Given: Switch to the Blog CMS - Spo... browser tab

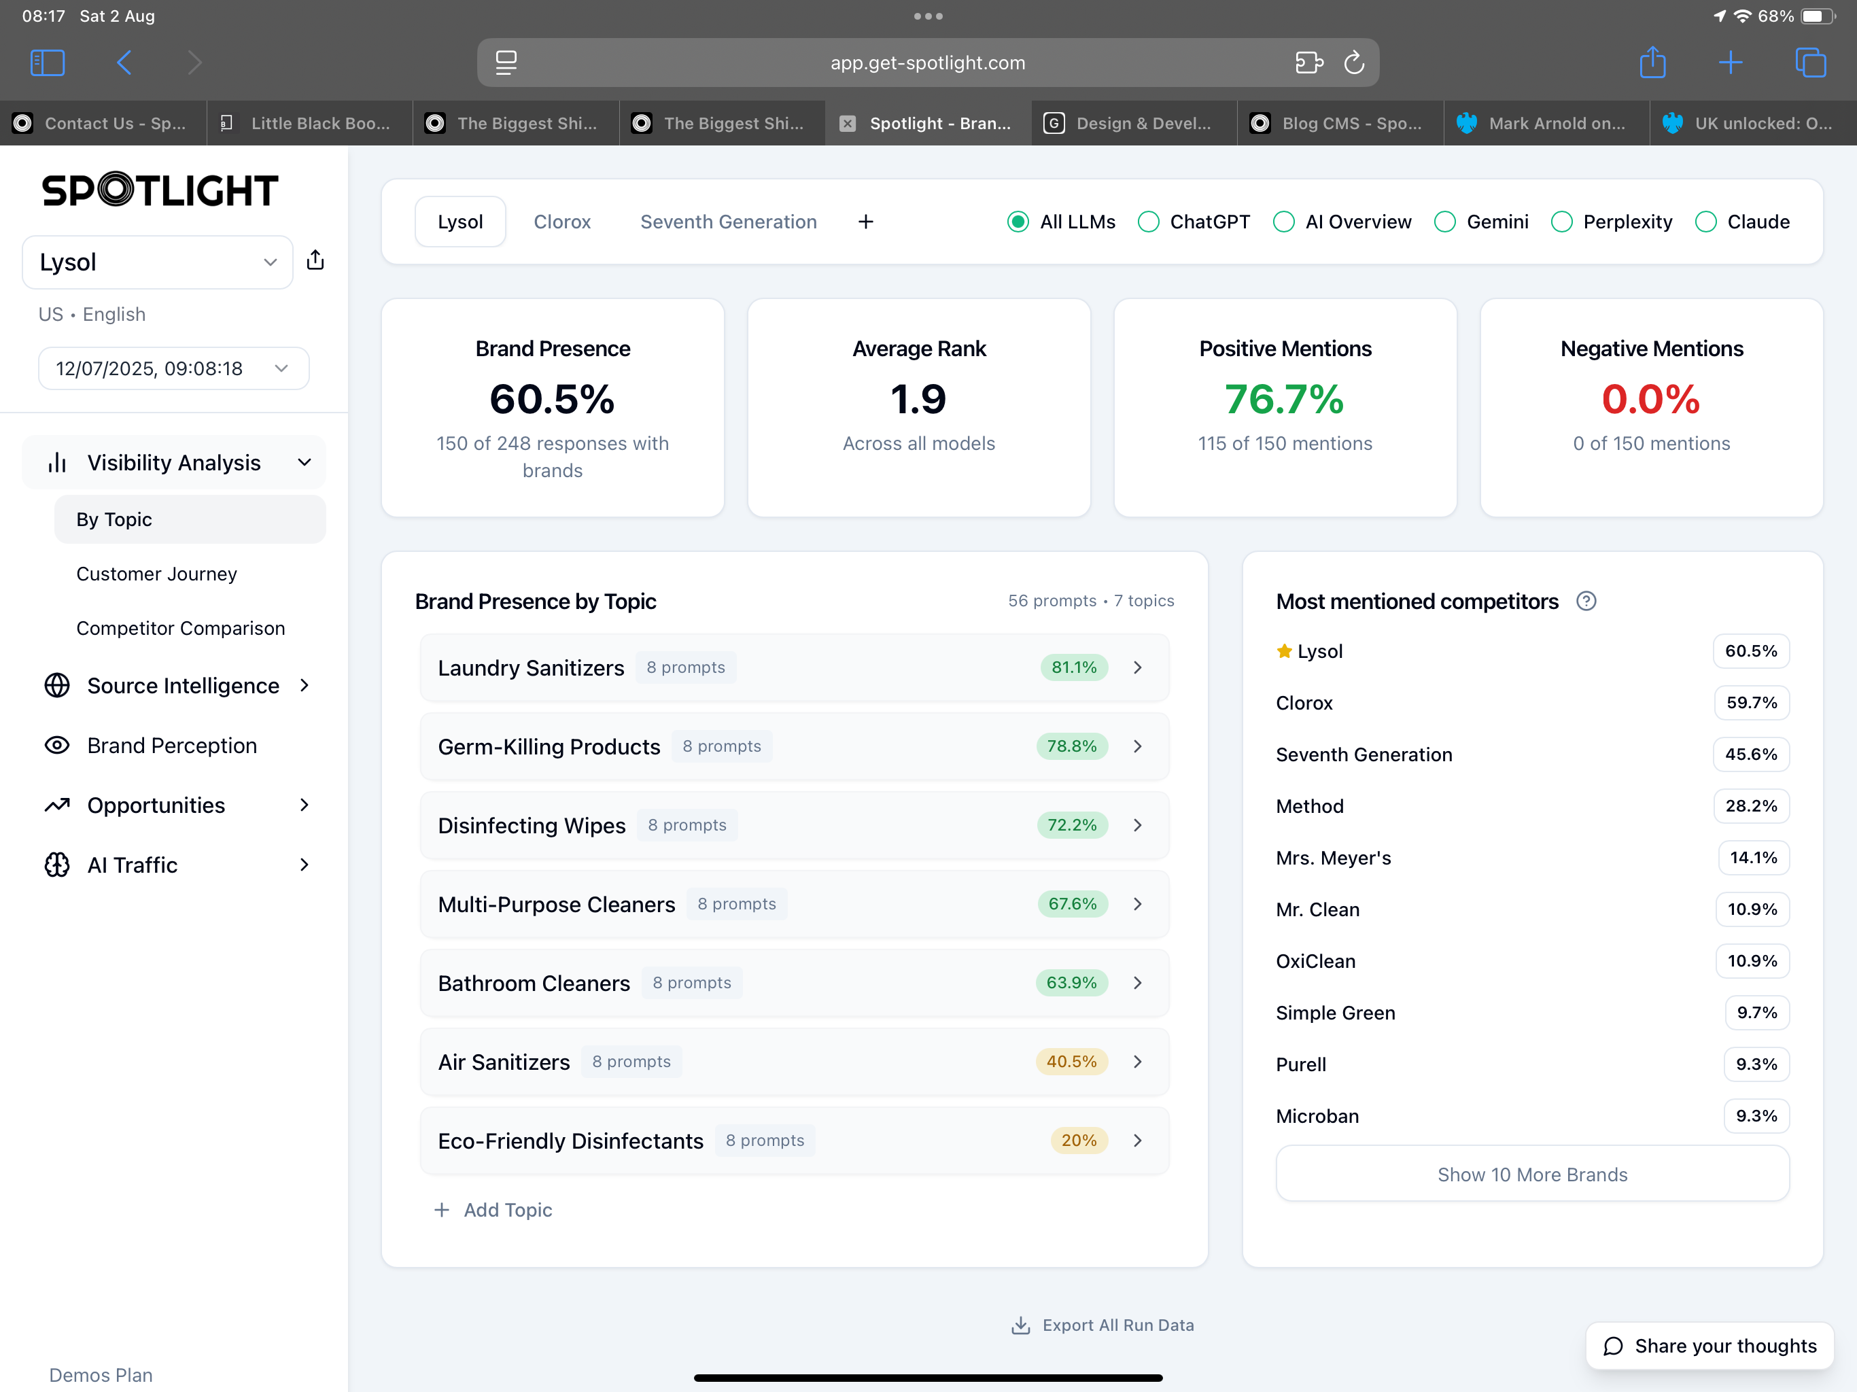Looking at the screenshot, I should (1340, 124).
